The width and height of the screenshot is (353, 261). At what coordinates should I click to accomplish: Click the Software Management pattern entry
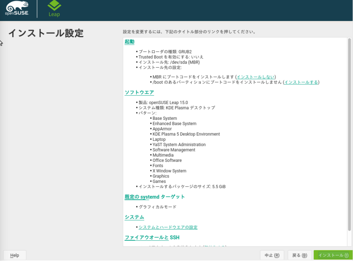(174, 150)
